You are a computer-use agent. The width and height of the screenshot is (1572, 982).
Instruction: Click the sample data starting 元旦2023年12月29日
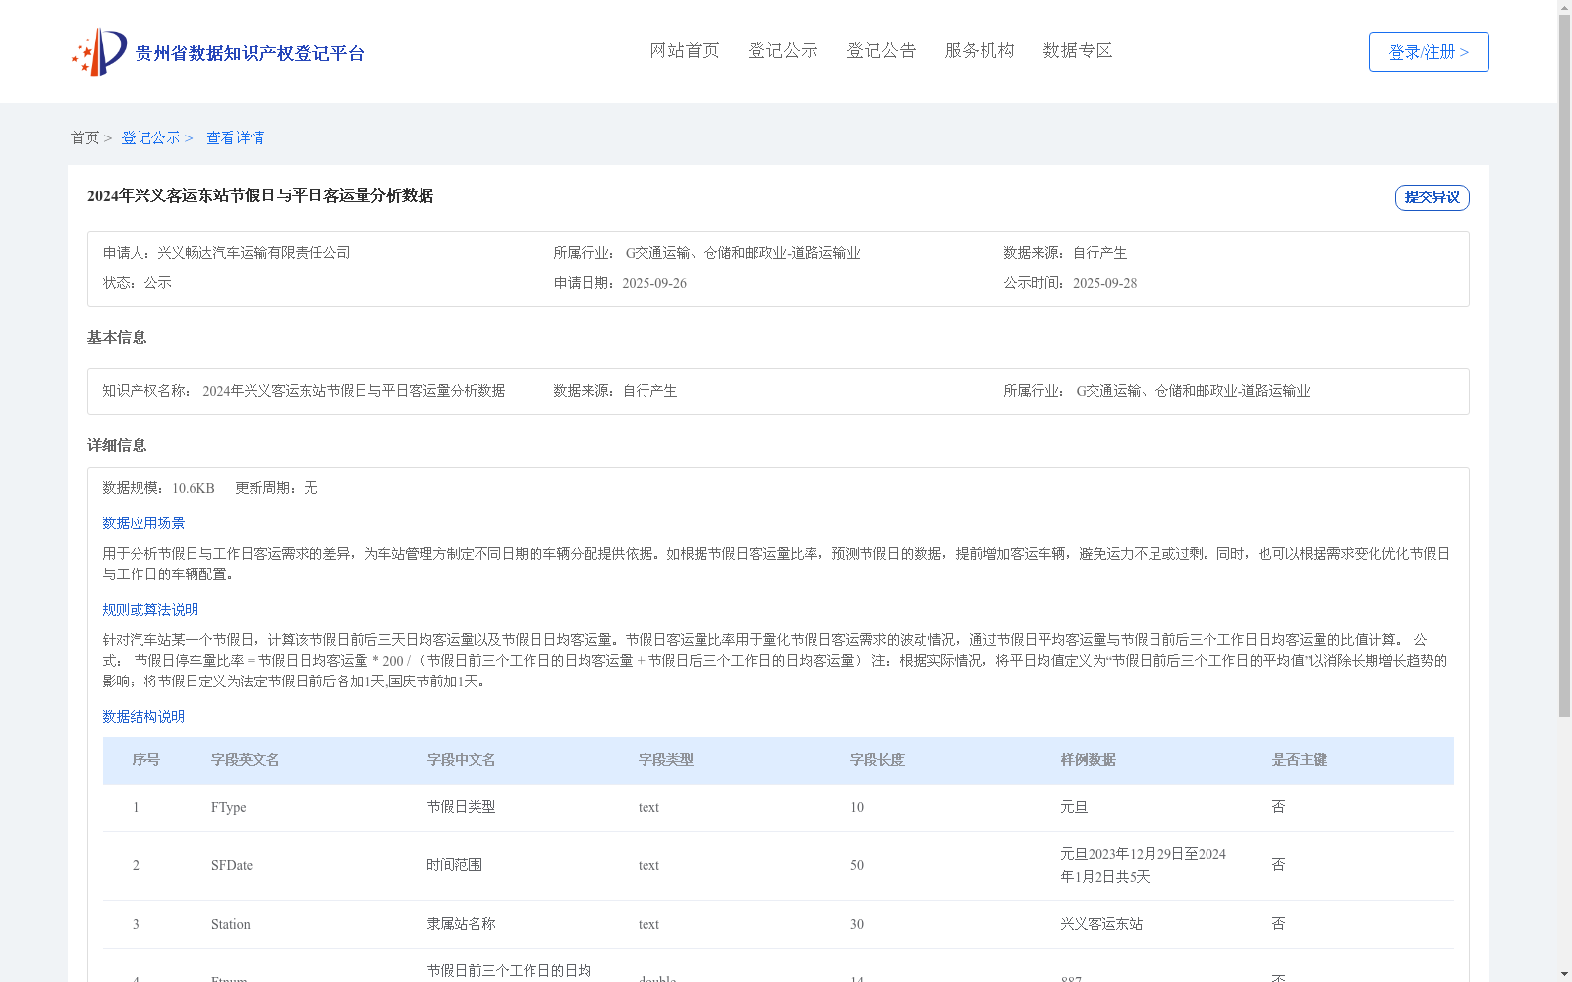1143,866
